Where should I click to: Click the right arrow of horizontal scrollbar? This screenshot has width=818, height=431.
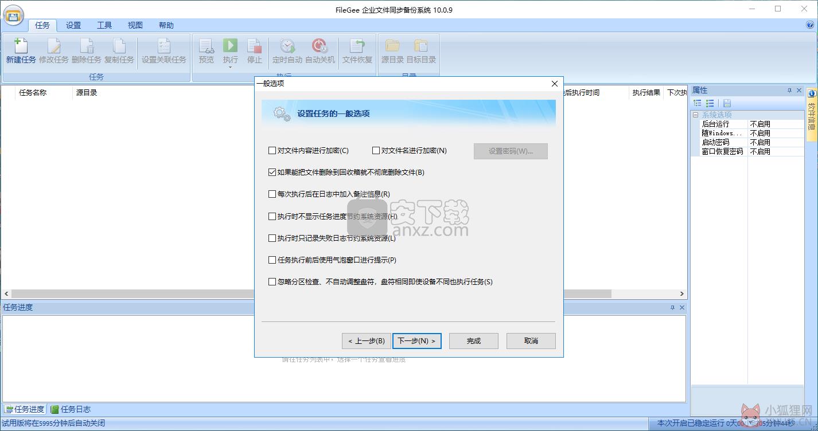[x=682, y=293]
